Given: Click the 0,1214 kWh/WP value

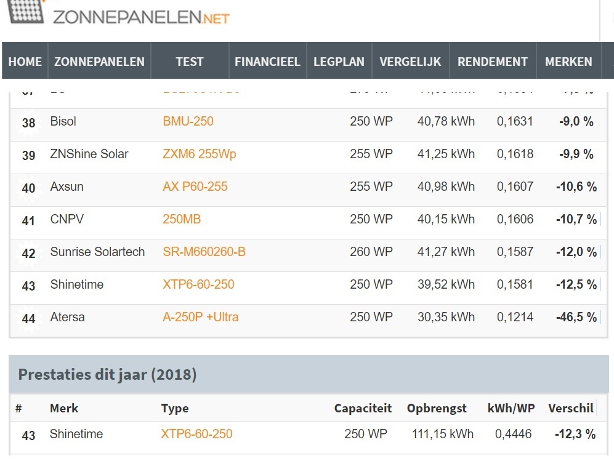Looking at the screenshot, I should coord(515,317).
